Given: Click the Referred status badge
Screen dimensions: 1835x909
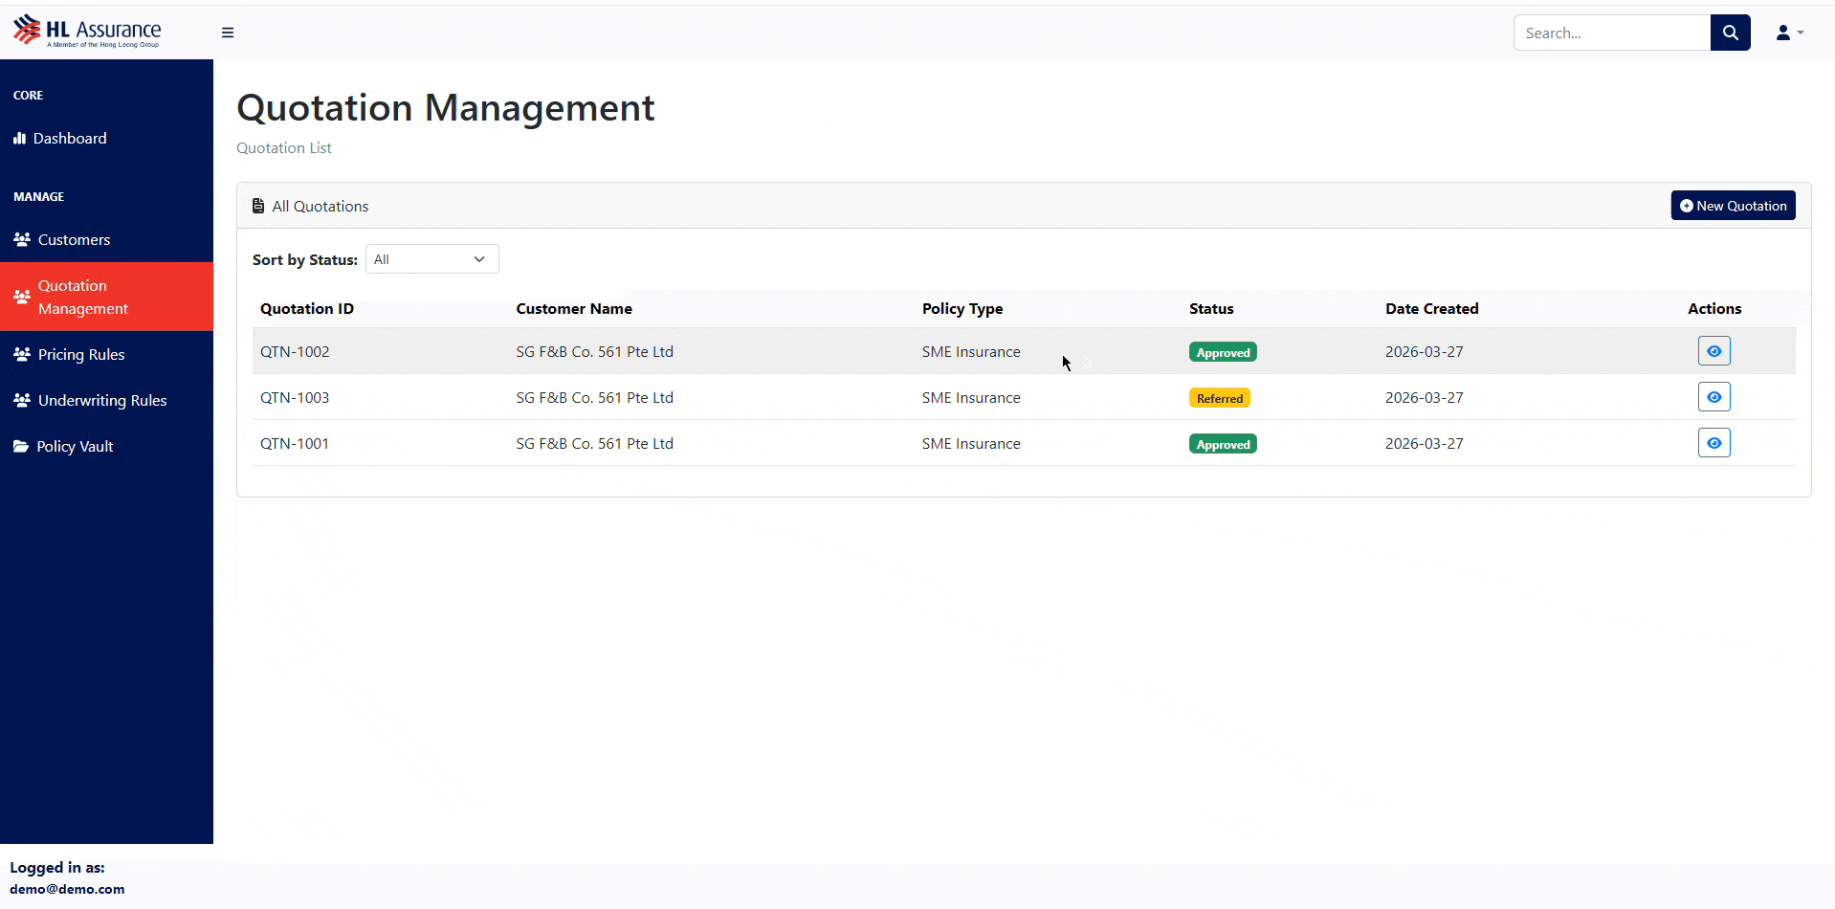Looking at the screenshot, I should pos(1219,398).
